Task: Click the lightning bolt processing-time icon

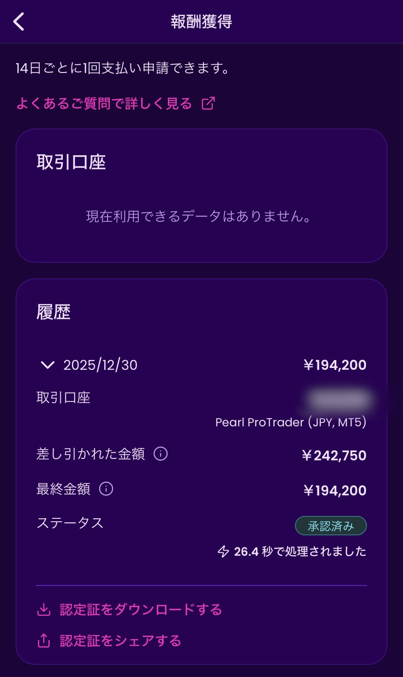Action: (x=223, y=551)
